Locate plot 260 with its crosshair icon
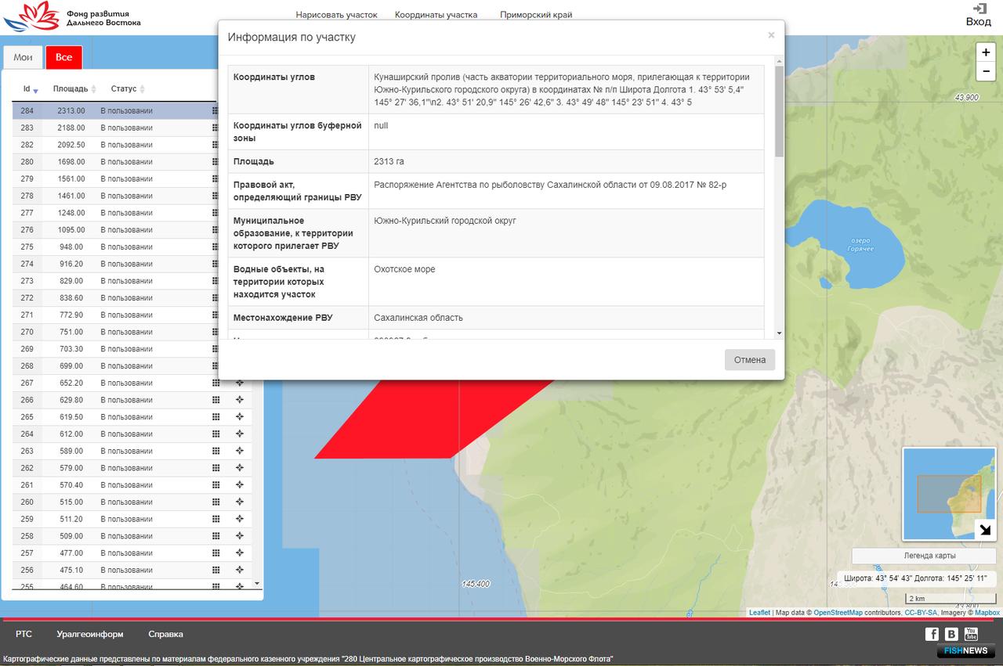Viewport: 1003px width, 666px height. [x=240, y=502]
